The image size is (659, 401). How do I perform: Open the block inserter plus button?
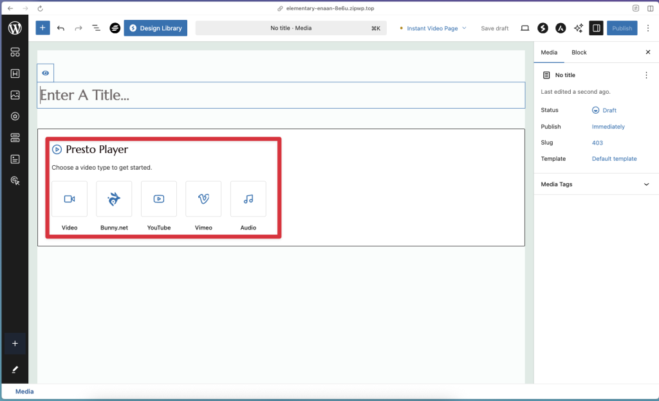pyautogui.click(x=42, y=28)
